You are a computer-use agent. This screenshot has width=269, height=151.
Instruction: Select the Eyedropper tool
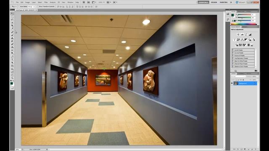12,29
